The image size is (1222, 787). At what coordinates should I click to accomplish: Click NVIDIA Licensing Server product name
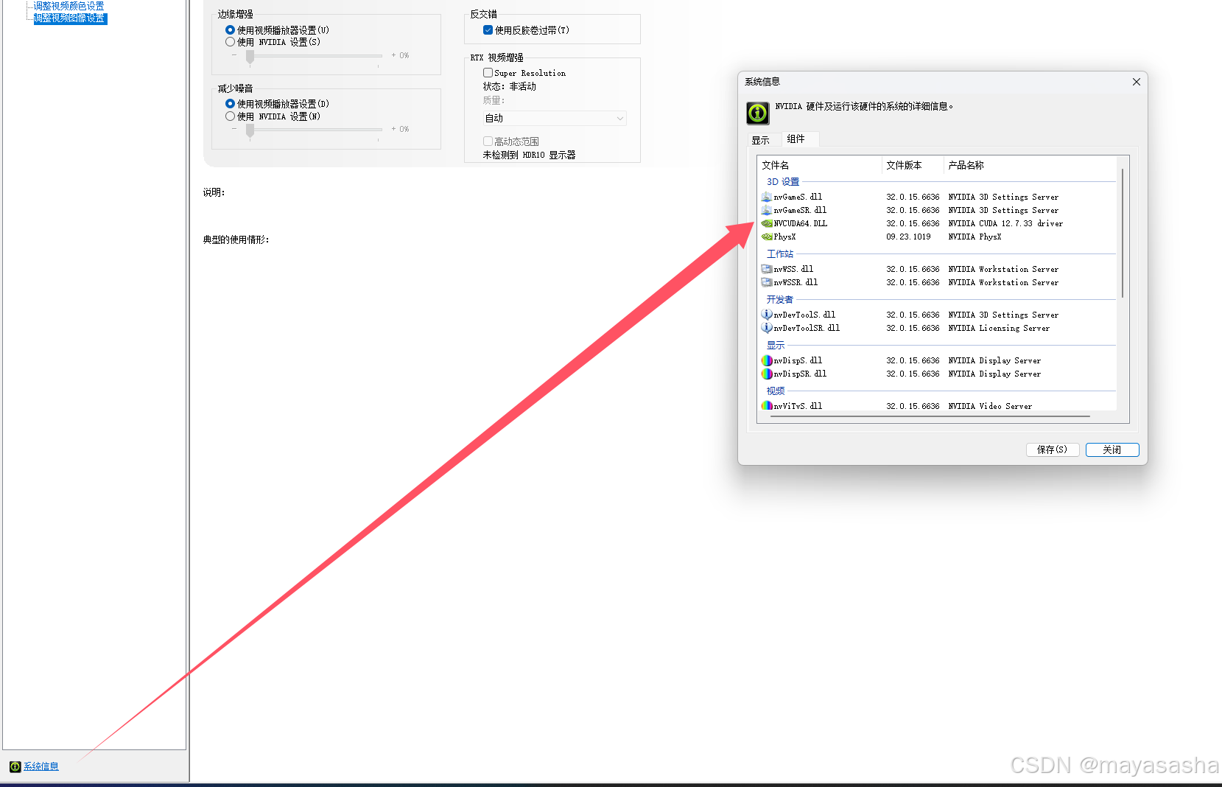[999, 328]
